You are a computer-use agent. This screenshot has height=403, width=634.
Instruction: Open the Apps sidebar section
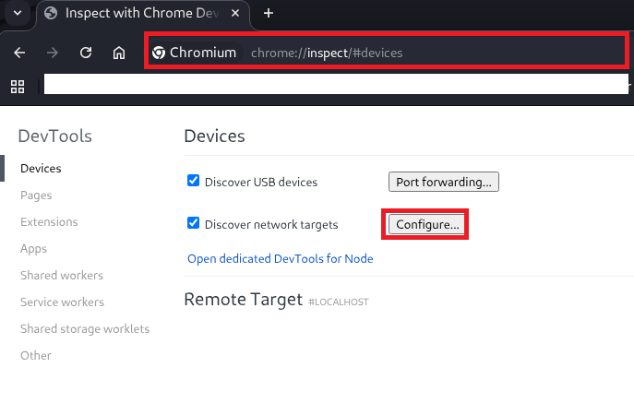33,249
